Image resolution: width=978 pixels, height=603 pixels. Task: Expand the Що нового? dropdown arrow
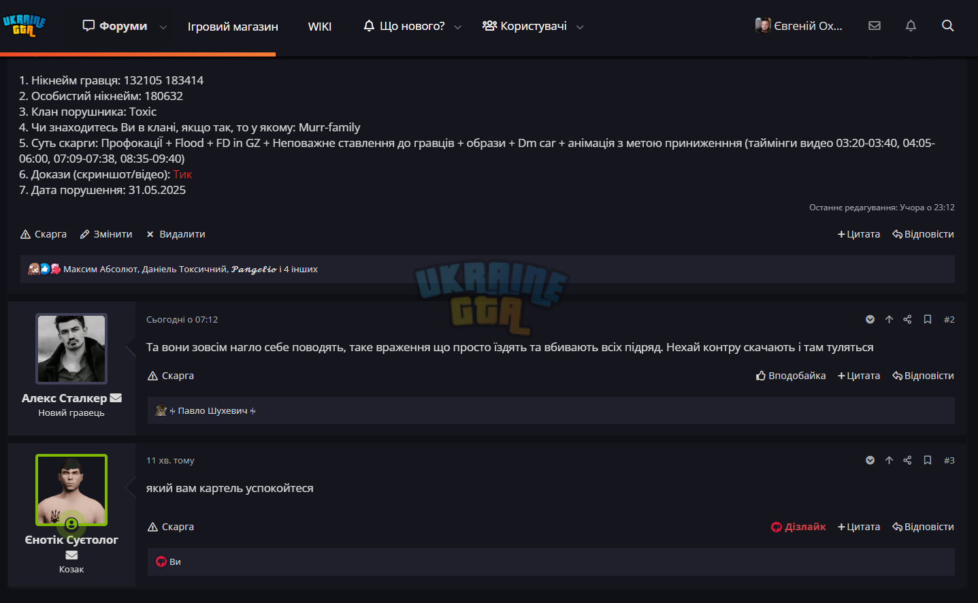click(458, 27)
